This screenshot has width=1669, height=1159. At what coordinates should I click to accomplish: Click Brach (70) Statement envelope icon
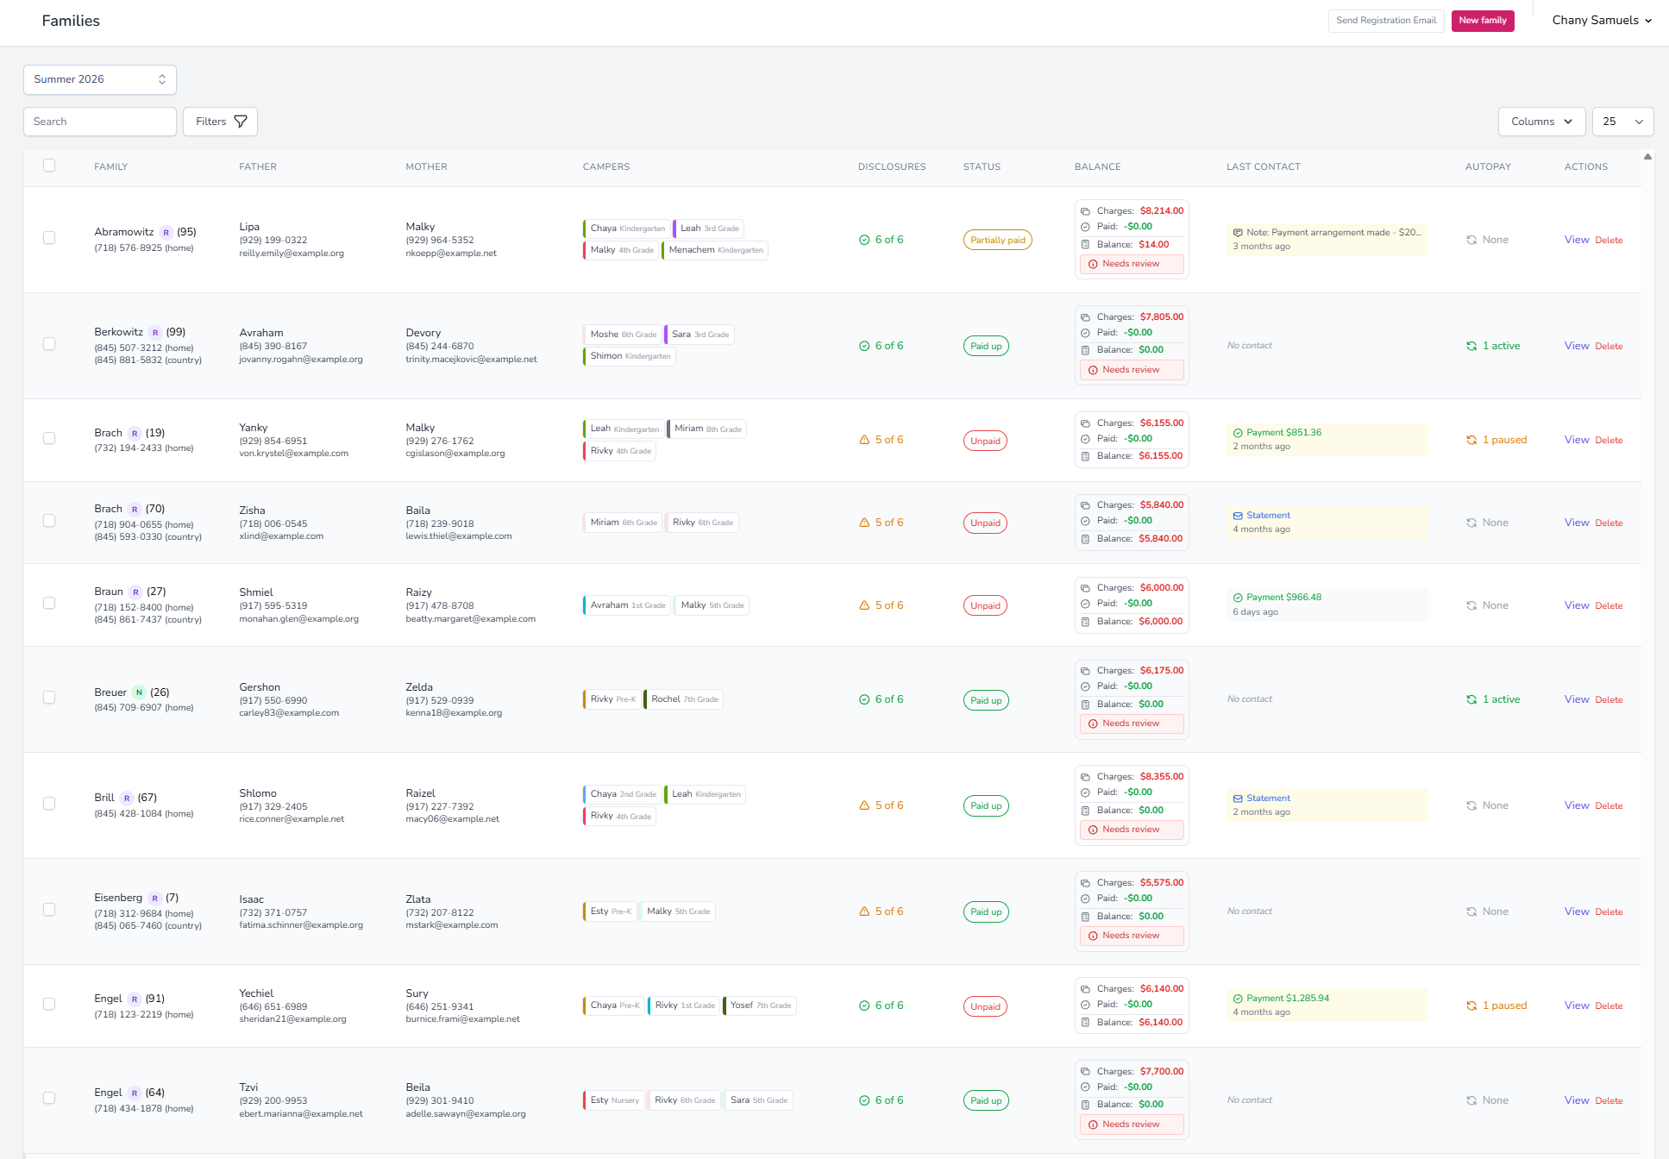point(1238,516)
